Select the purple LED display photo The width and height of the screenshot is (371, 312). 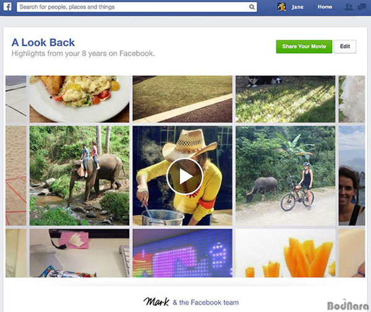(x=182, y=253)
